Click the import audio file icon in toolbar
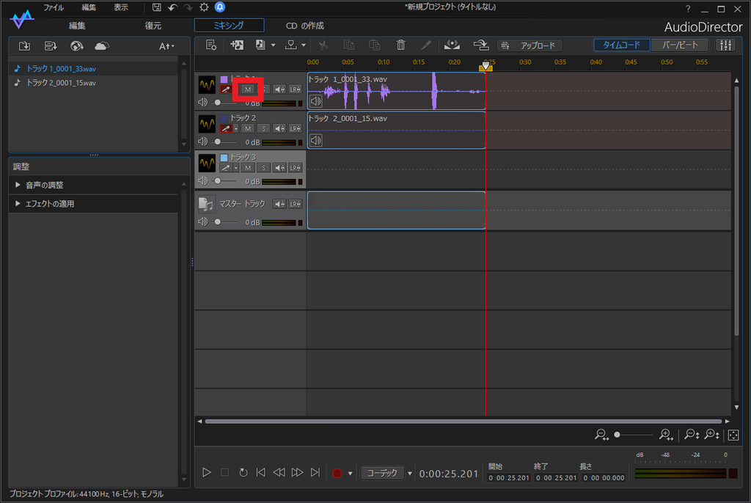Viewport: 751px width, 503px height. tap(260, 45)
